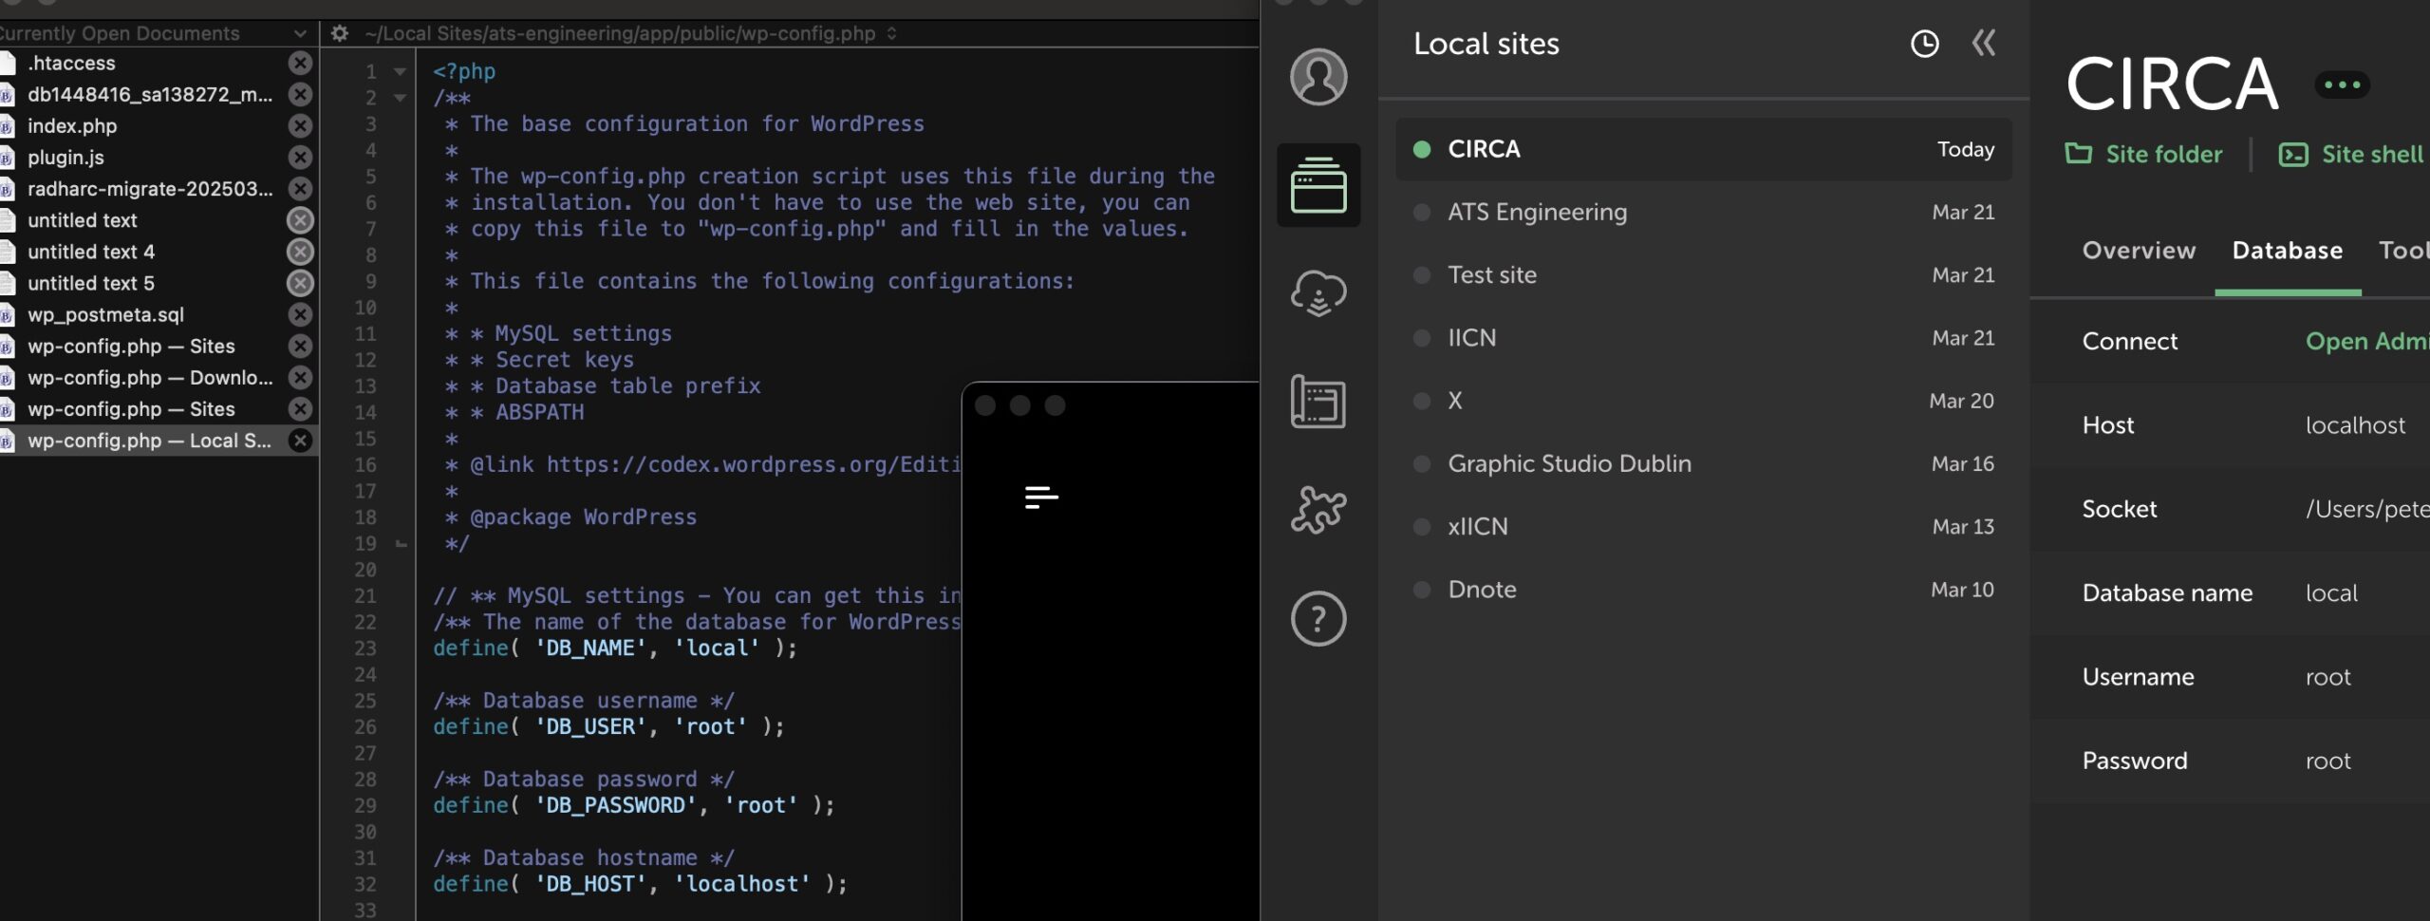Open Site folder link
Viewport: 2430px width, 921px height.
[x=2143, y=154]
